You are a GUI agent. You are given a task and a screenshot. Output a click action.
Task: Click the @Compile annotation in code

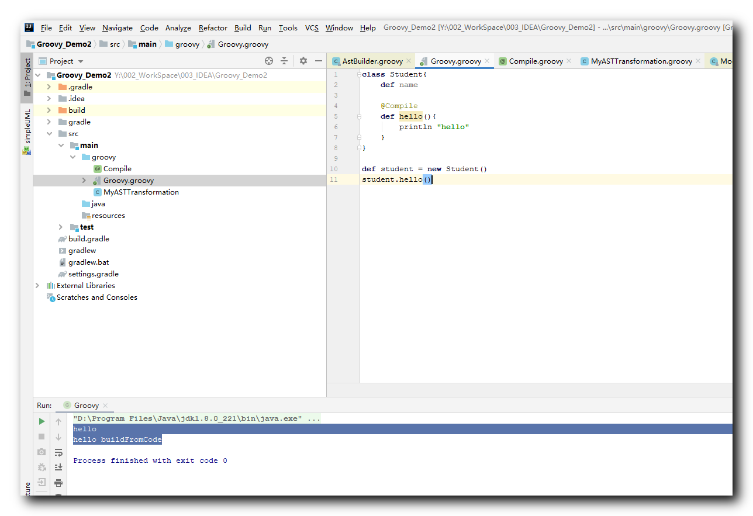click(x=399, y=106)
